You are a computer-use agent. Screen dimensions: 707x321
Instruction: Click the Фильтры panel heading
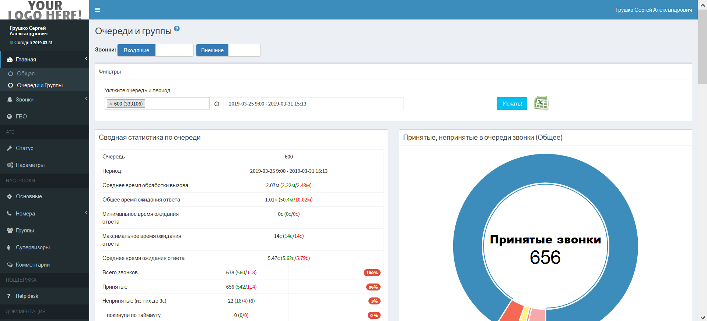click(x=110, y=72)
